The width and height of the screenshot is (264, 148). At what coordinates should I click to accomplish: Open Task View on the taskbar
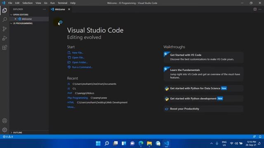coord(115,143)
